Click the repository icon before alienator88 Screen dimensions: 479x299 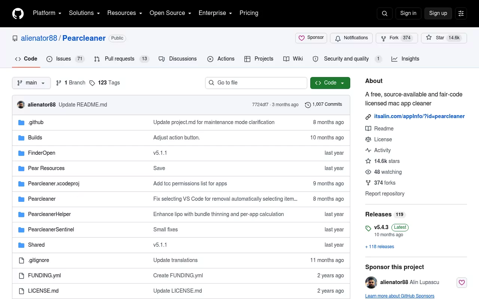15,38
